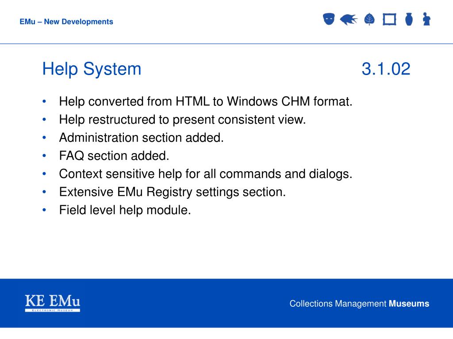Click the version number '3.1.02'

[x=386, y=69]
